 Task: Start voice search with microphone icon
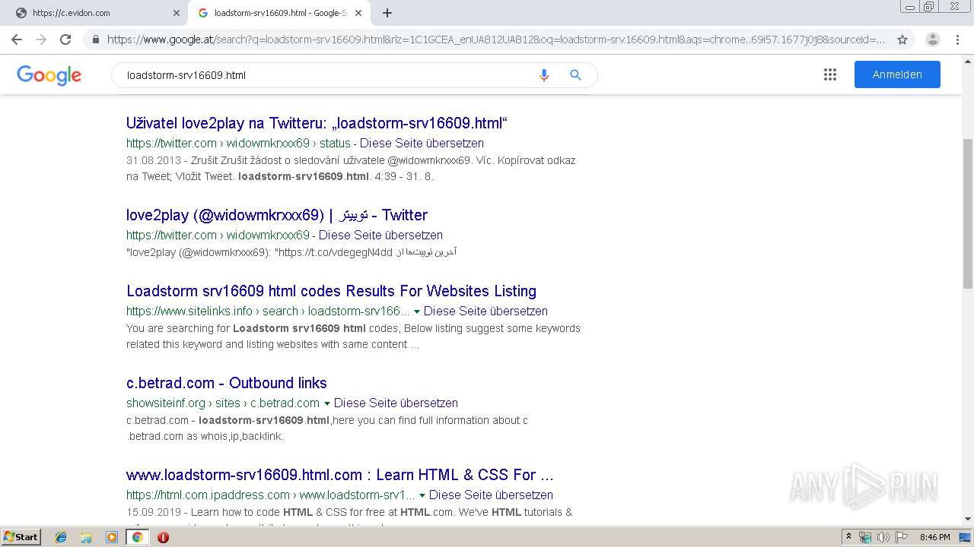point(543,75)
